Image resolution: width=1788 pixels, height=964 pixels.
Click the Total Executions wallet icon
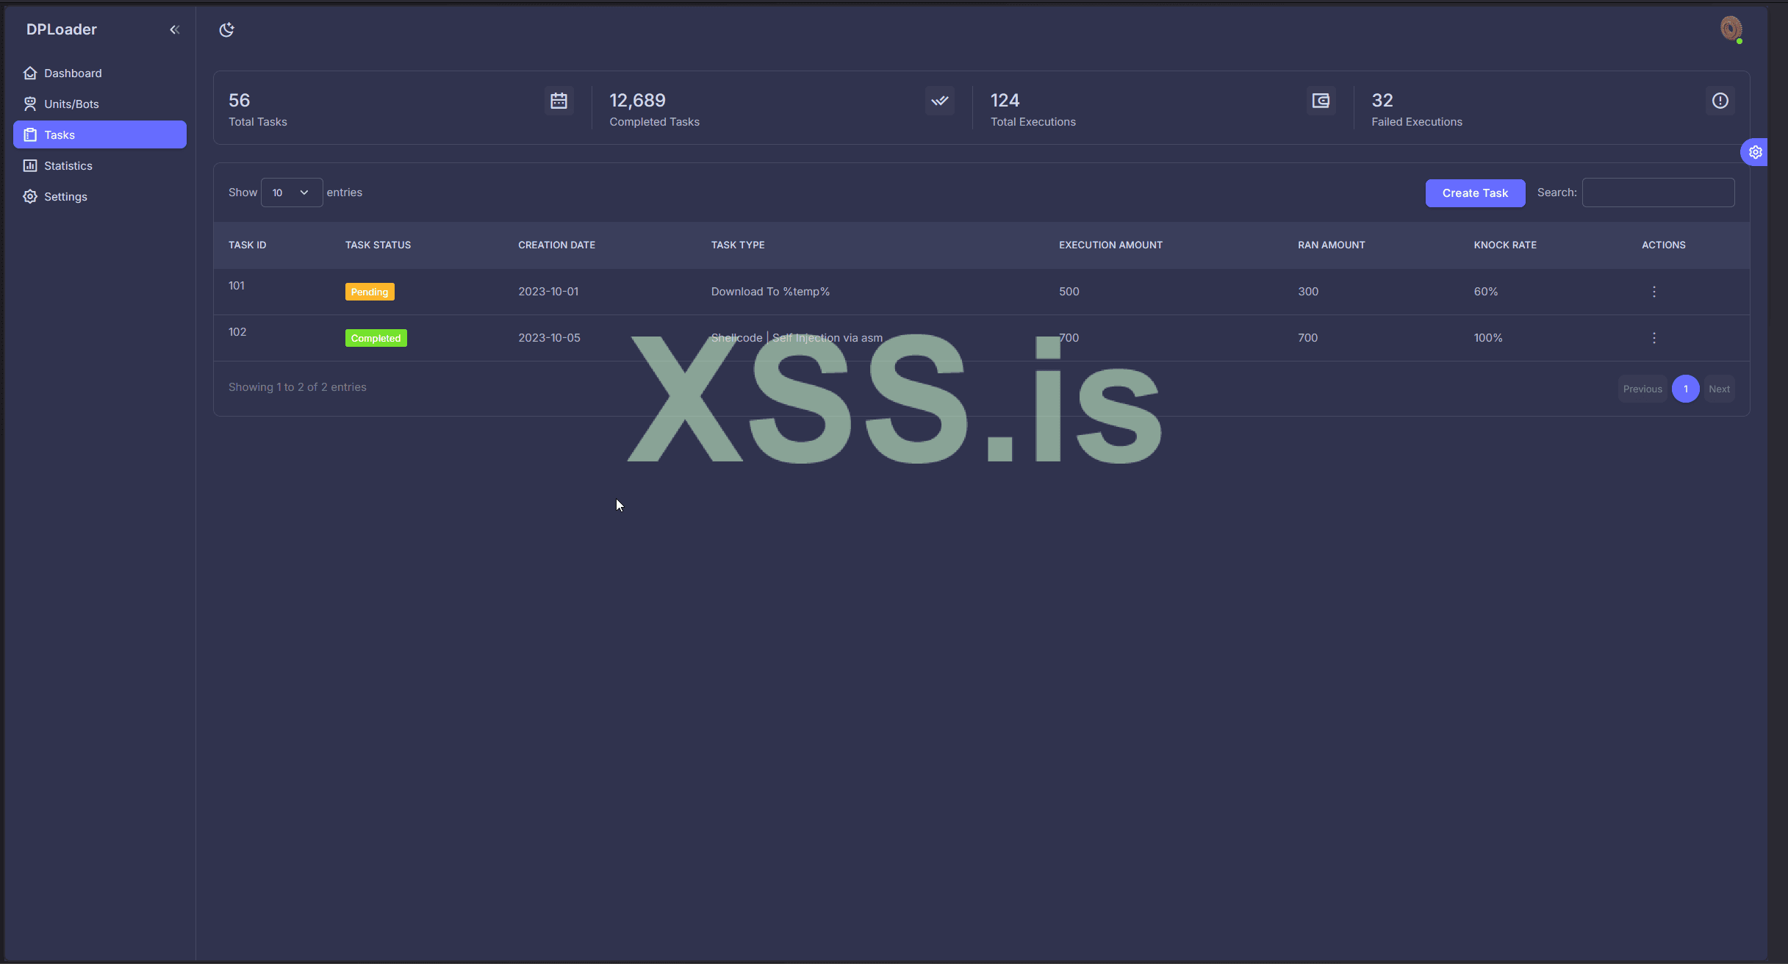[x=1321, y=101]
